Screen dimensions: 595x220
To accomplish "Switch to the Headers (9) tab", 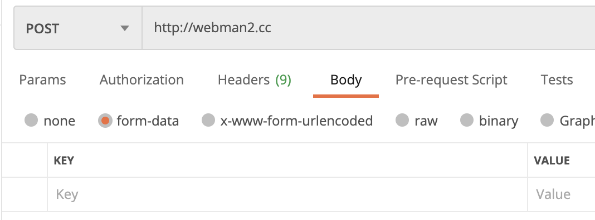I will (x=255, y=80).
